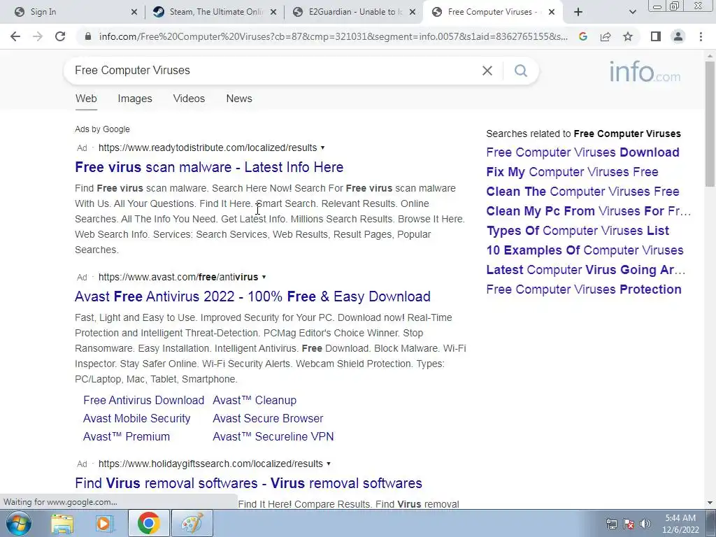Open Free virus scan malware ad link
716x537 pixels.
209,167
